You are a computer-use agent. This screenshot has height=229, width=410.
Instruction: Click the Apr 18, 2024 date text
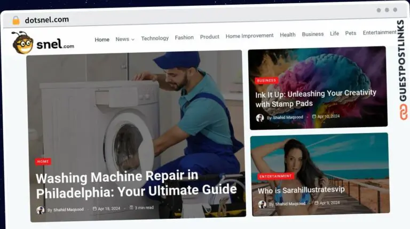109,209
